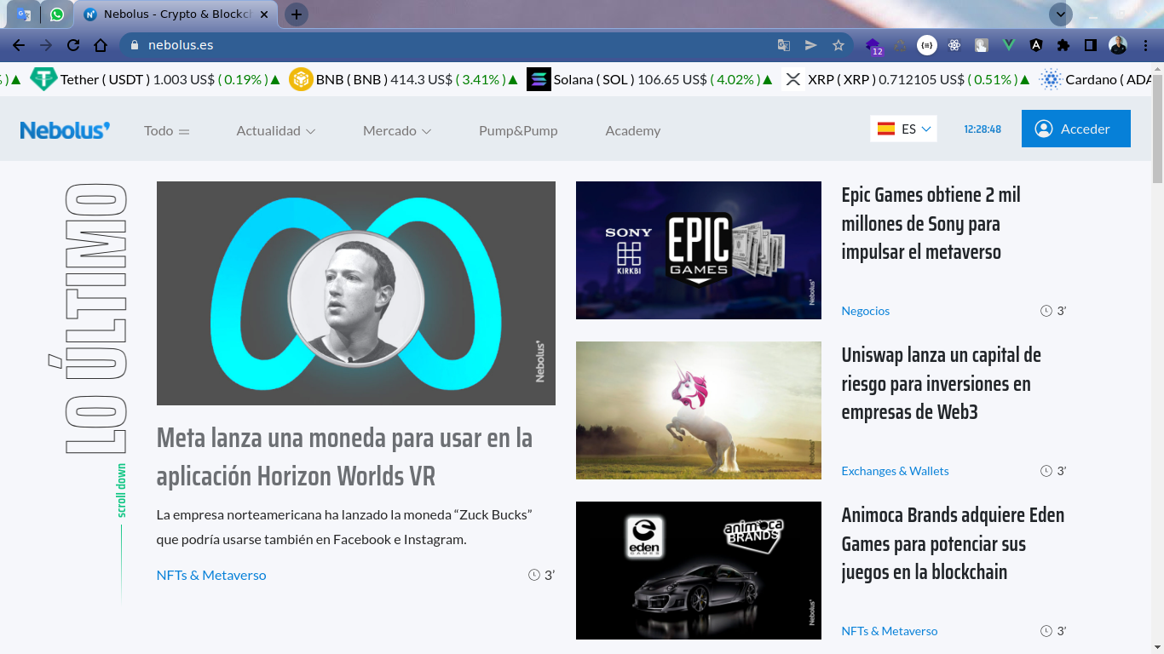
Task: Open the Negocios category link
Action: click(x=865, y=311)
